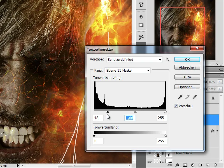Viewport: 224px width, 168px height.
Task: Select the highlighted blue layer row
Action: click(212, 120)
